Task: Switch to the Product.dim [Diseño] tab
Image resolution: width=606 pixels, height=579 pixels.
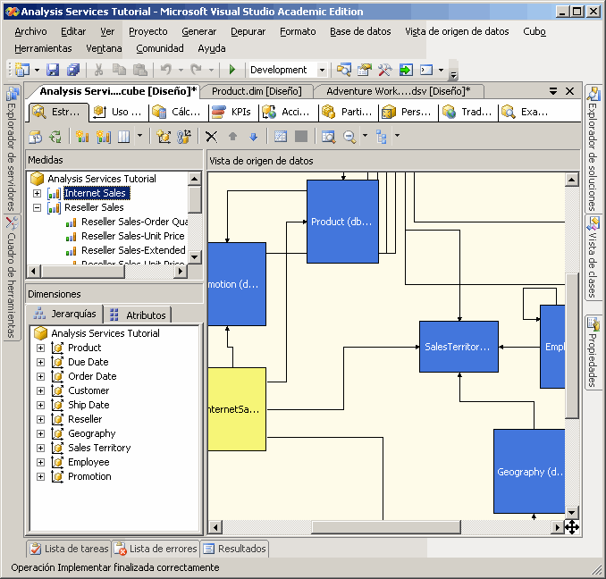Action: 257,91
